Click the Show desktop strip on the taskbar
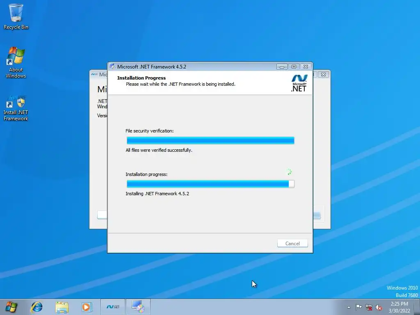The width and height of the screenshot is (420, 315). click(x=417, y=307)
